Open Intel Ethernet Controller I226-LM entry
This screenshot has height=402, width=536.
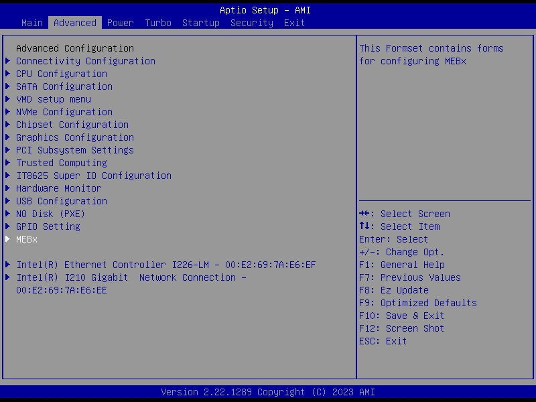166,265
